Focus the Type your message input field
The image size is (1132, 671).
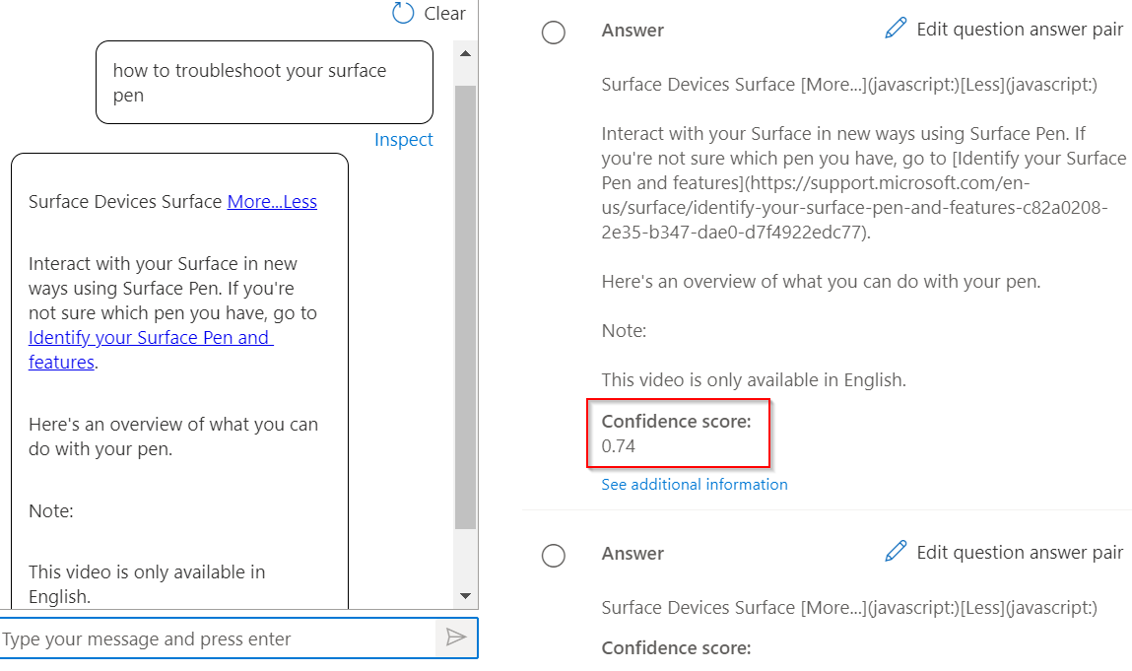(x=218, y=638)
